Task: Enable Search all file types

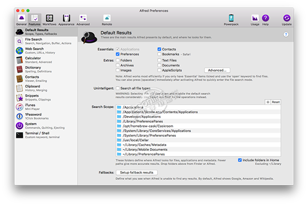Action: pos(118,88)
